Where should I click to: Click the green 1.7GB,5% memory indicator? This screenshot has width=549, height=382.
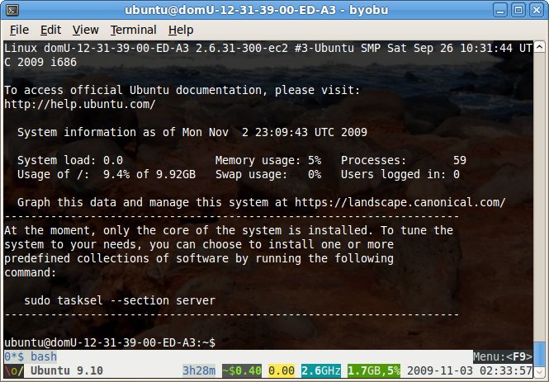click(377, 370)
